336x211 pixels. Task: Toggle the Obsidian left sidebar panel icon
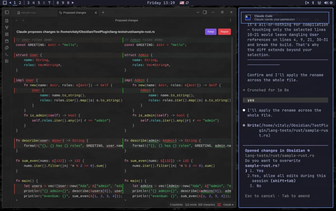click(x=7, y=12)
